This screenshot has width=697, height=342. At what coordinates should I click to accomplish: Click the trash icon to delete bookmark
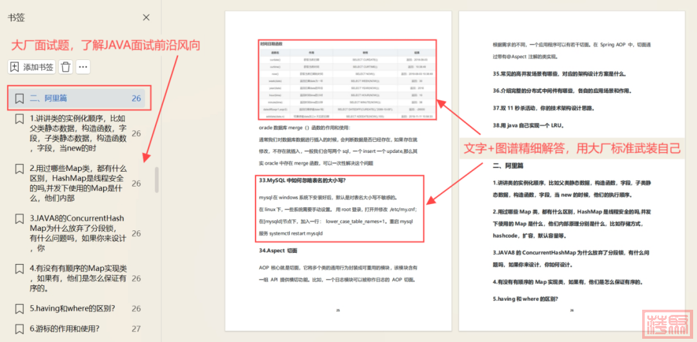tap(66, 66)
